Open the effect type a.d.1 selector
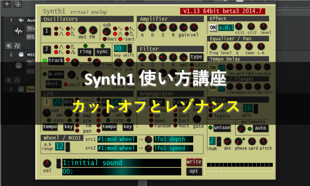The height and width of the screenshot is (186, 310). [226, 28]
